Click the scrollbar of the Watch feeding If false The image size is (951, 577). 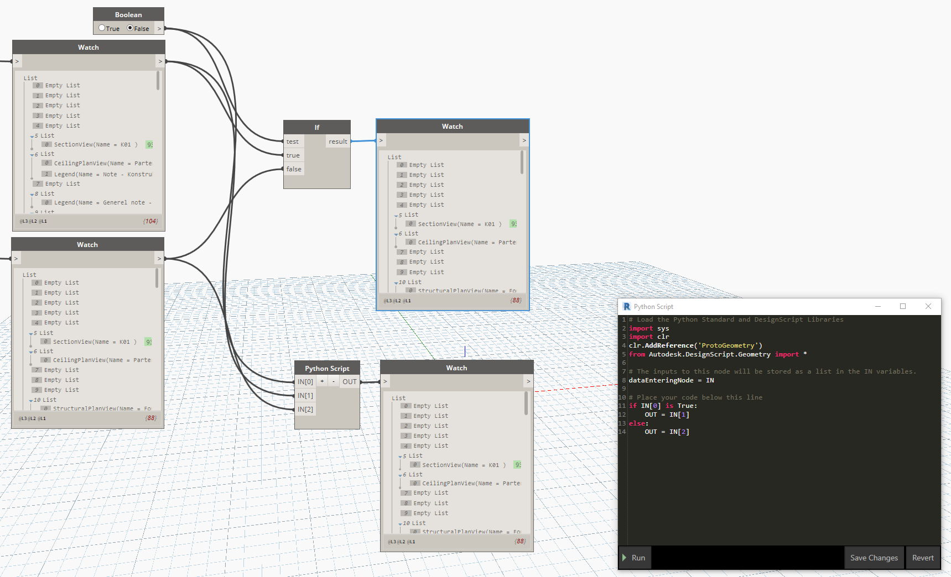(157, 278)
